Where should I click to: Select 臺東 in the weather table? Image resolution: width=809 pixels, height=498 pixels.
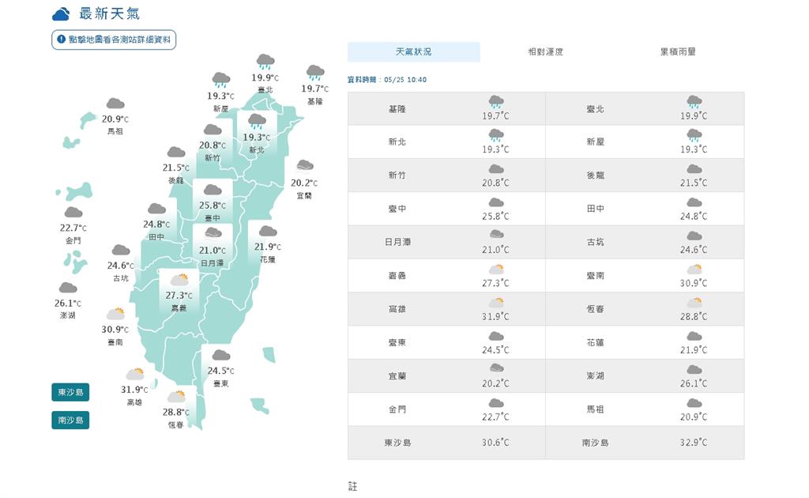397,342
